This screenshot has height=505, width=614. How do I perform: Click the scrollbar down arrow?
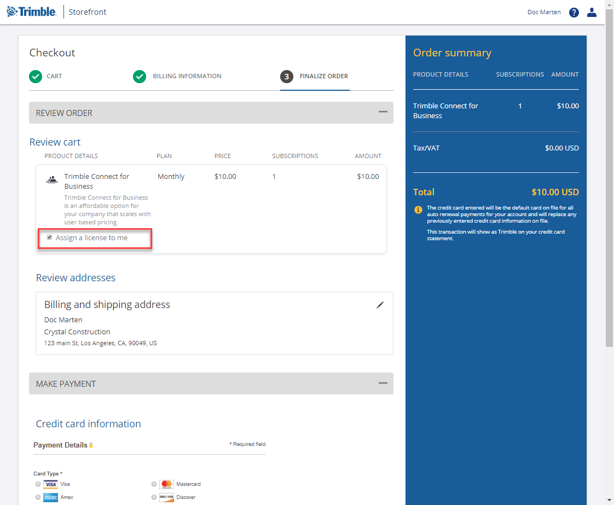[x=609, y=500]
